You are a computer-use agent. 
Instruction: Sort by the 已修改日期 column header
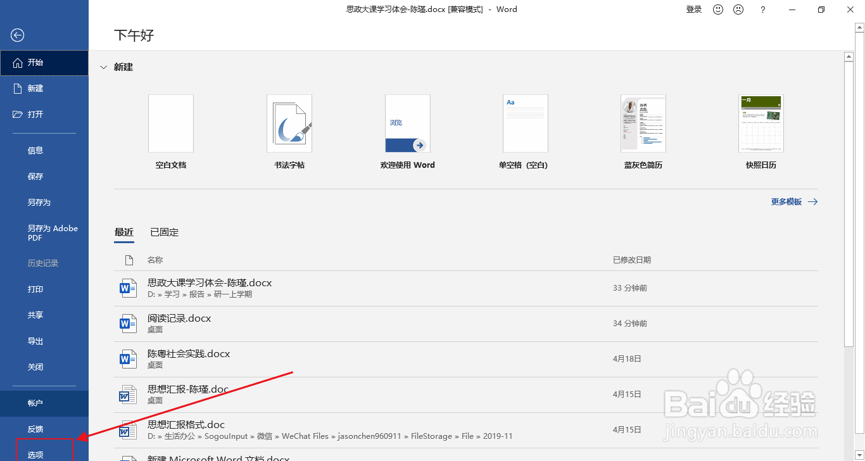tap(632, 260)
